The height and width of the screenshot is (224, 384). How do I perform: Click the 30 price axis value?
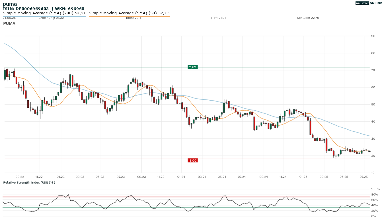[x=373, y=139]
